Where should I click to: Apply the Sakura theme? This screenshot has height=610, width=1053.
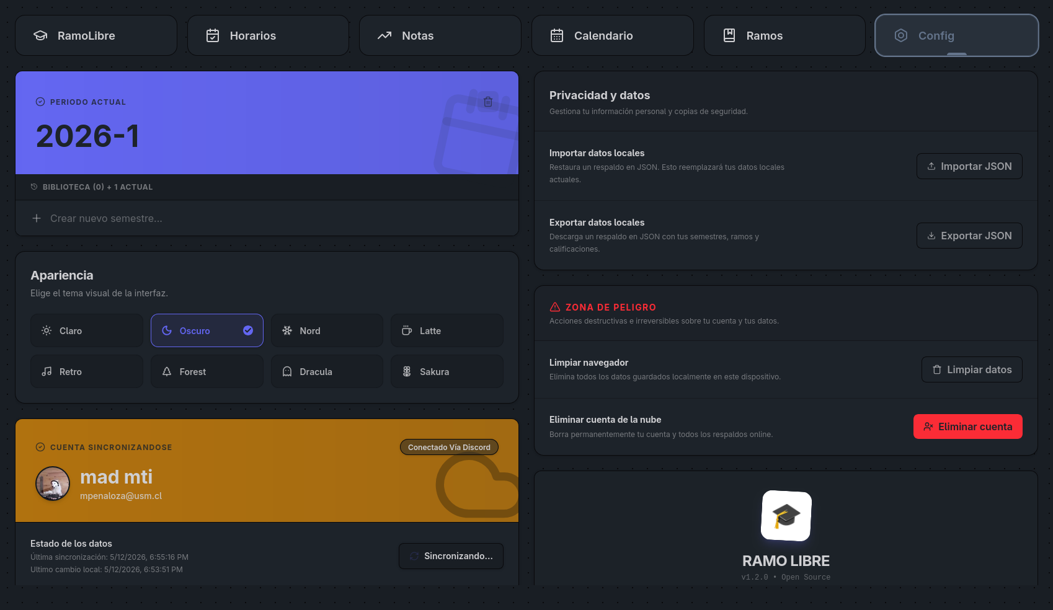click(x=447, y=371)
